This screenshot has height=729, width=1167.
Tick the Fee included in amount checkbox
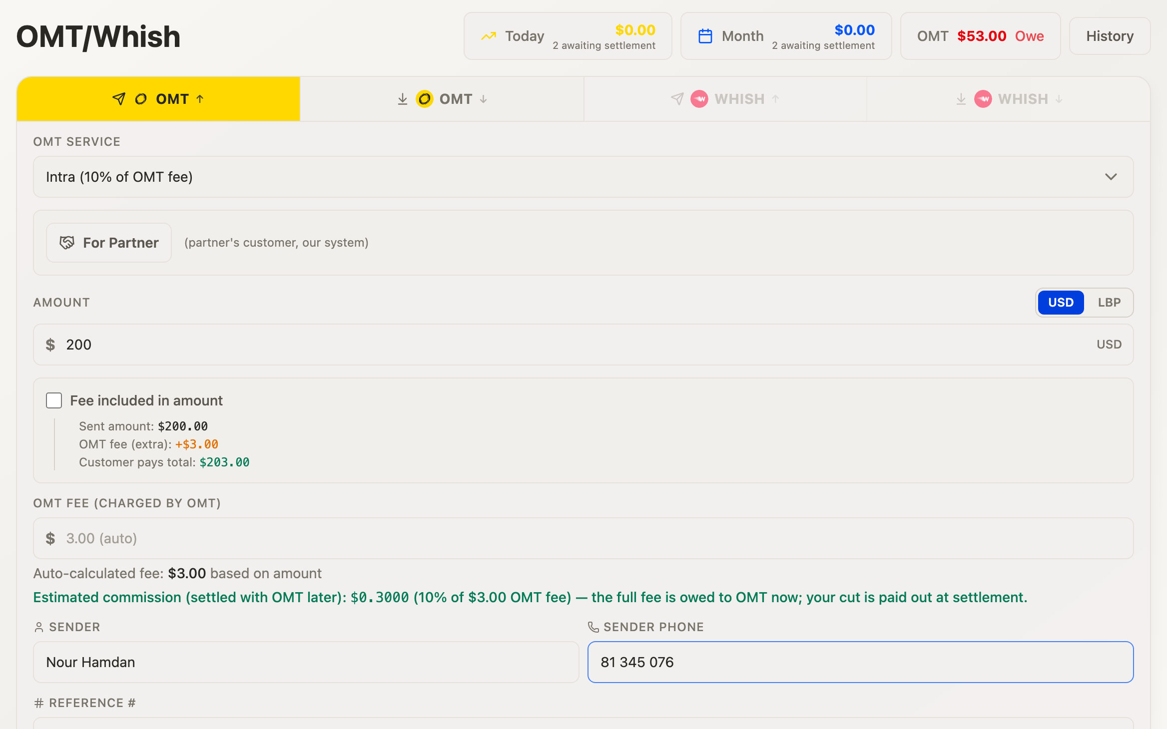(54, 400)
